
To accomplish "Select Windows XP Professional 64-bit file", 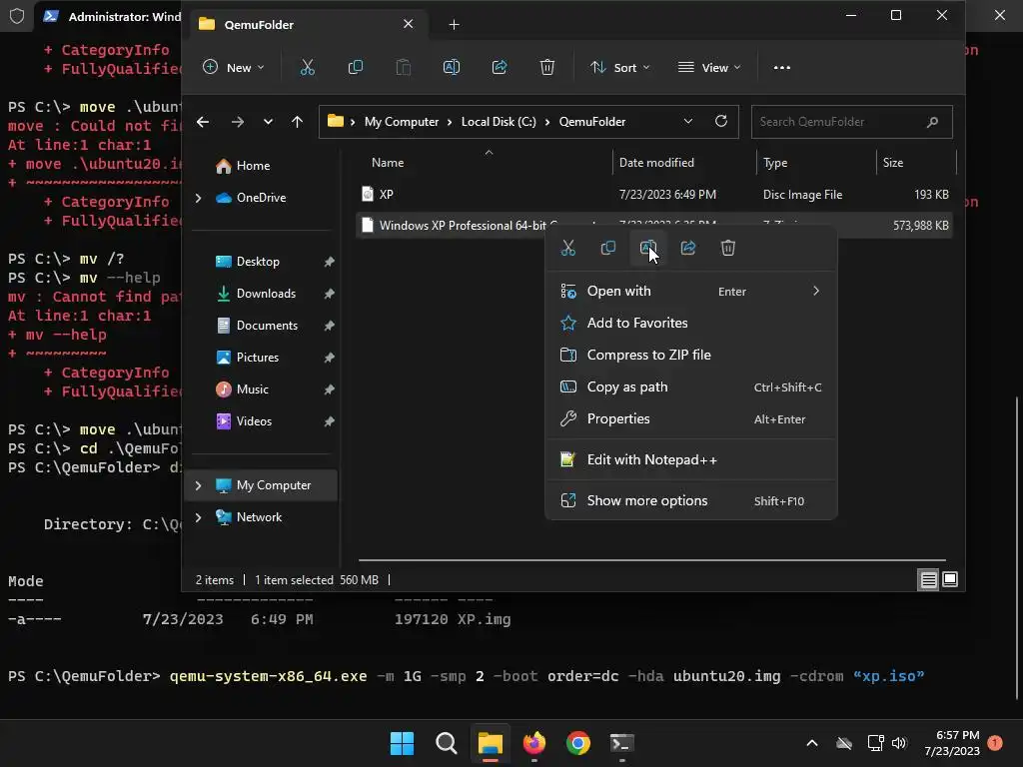I will click(654, 226).
